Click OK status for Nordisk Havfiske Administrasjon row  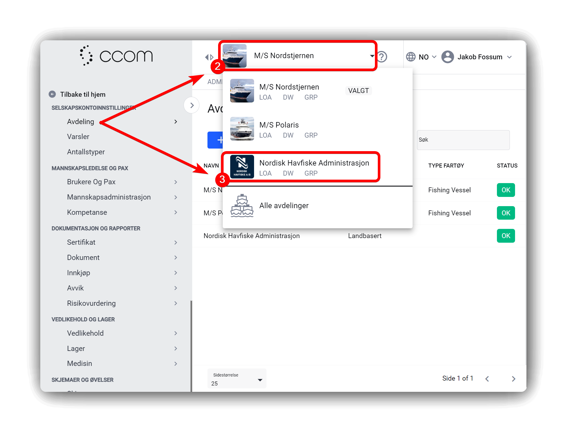506,236
